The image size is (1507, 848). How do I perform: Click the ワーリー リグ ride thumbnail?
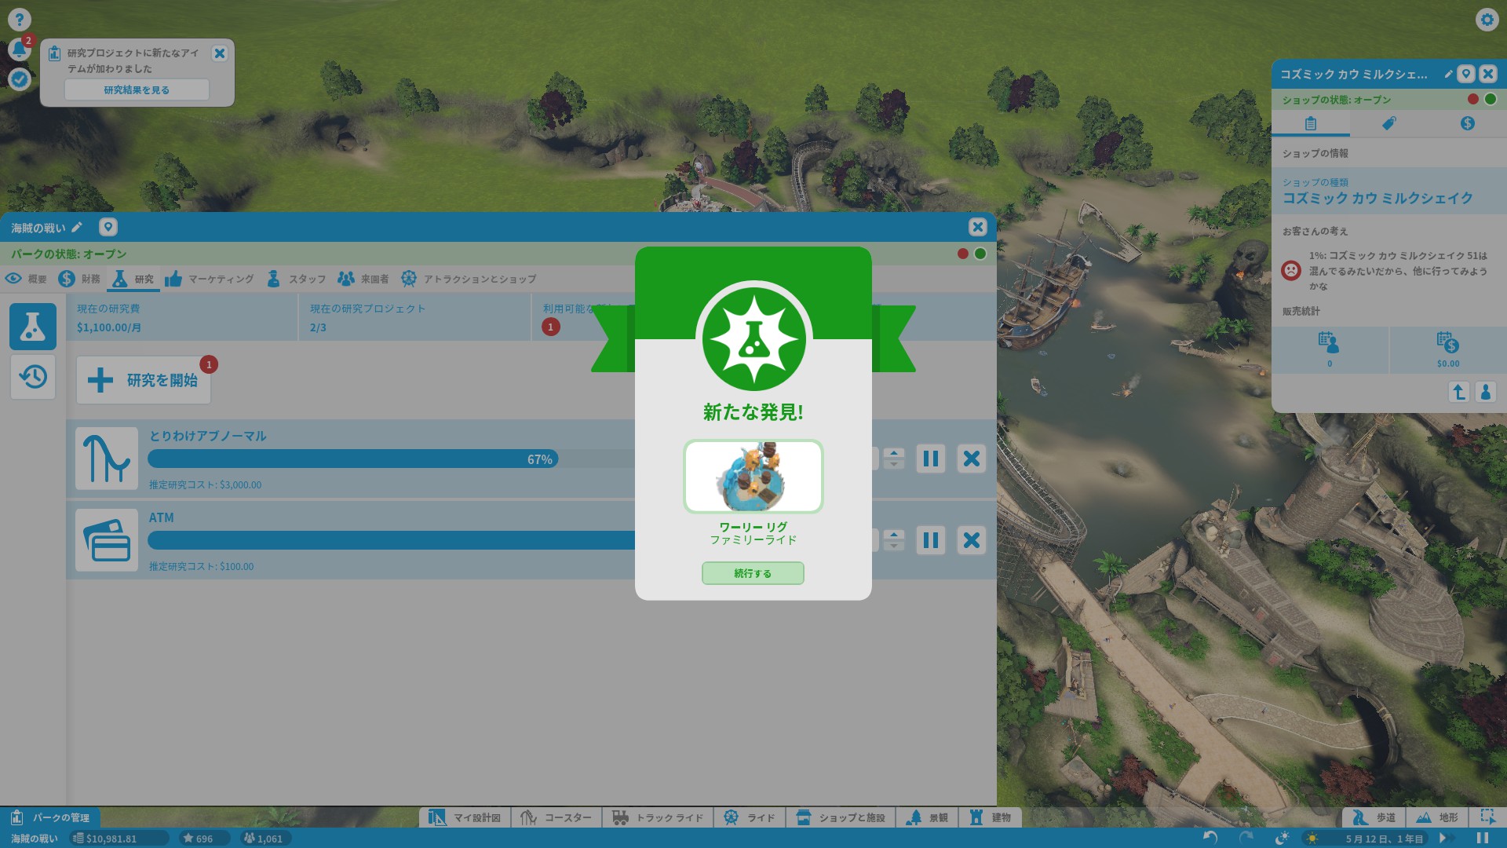[x=753, y=477]
